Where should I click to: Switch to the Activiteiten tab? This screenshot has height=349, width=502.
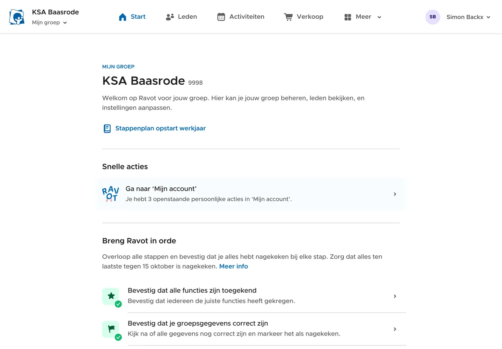pos(247,17)
